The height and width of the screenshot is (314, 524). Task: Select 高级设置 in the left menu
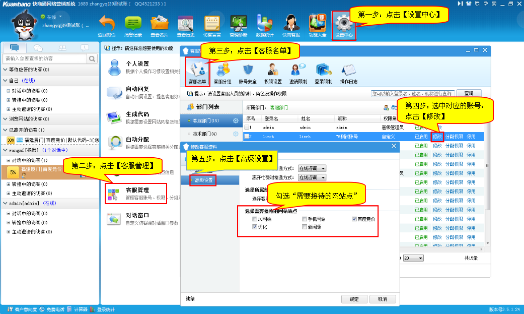pyautogui.click(x=203, y=180)
